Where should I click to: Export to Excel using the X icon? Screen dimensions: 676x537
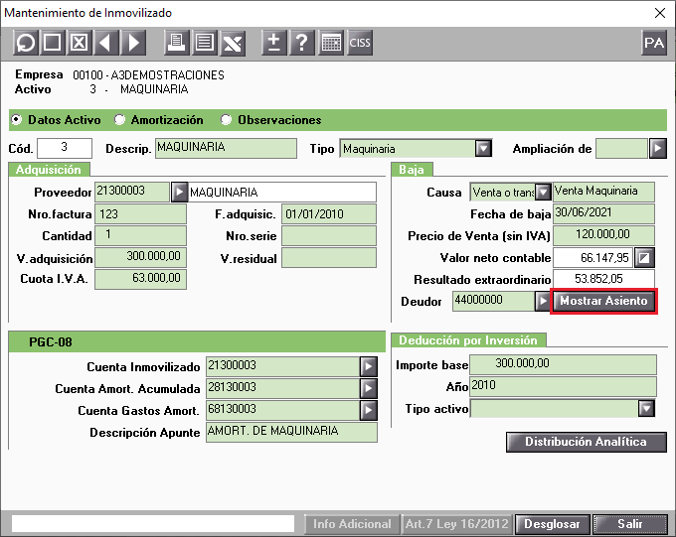[233, 43]
